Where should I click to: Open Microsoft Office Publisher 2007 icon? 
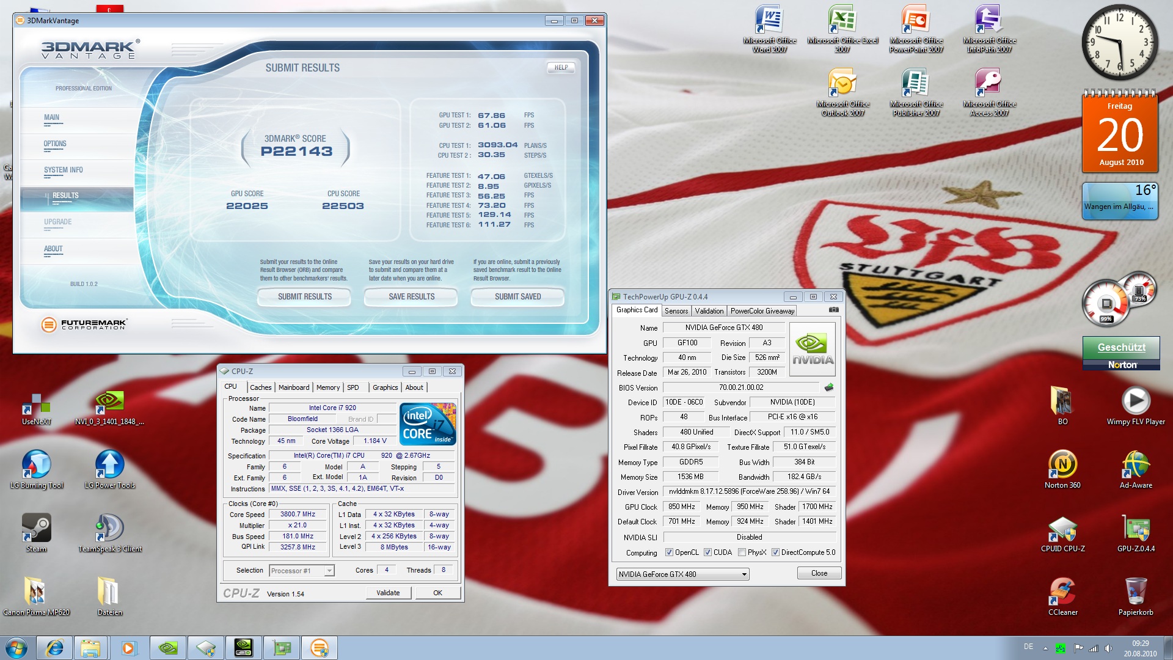pos(916,93)
